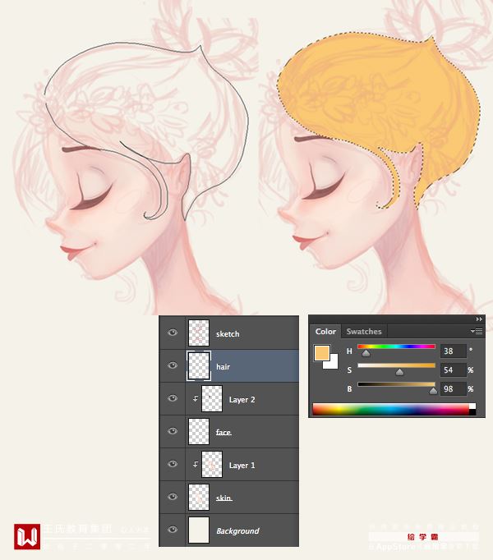493x560 pixels.
Task: Select the sketch layer thumbnail
Action: (x=199, y=333)
